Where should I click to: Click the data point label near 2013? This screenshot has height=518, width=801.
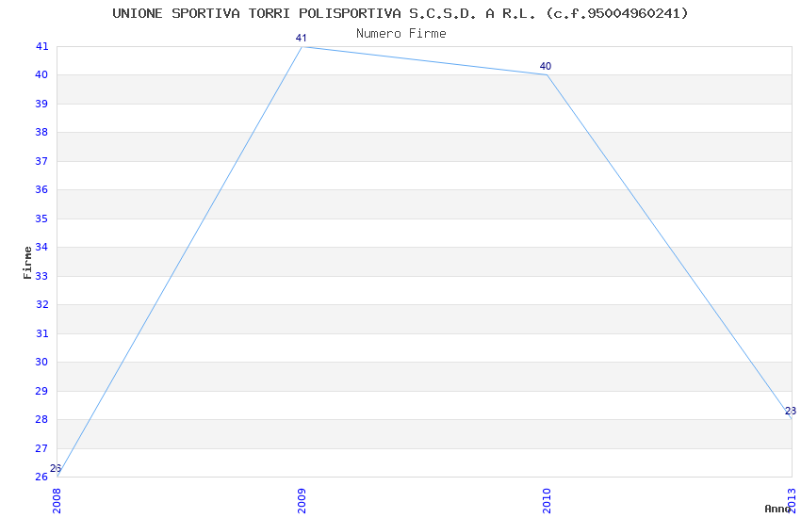(791, 411)
